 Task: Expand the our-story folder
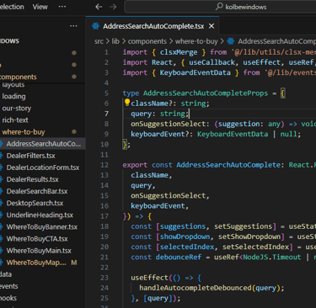click(x=17, y=109)
